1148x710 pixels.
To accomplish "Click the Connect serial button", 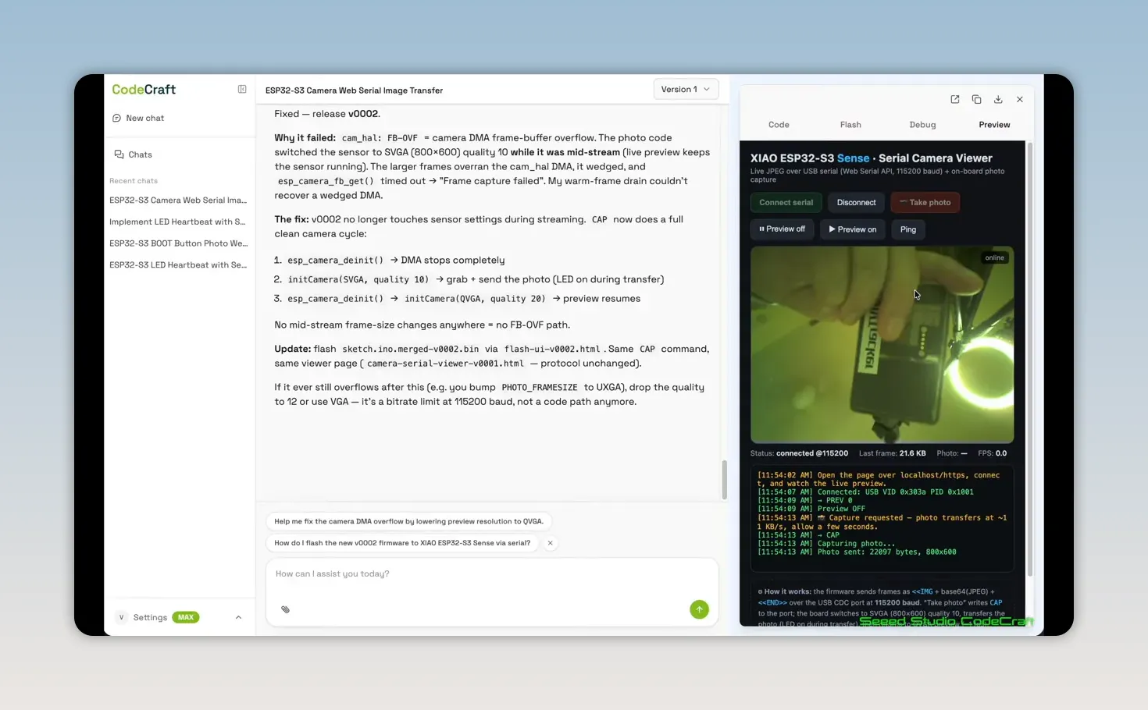I will pos(786,203).
